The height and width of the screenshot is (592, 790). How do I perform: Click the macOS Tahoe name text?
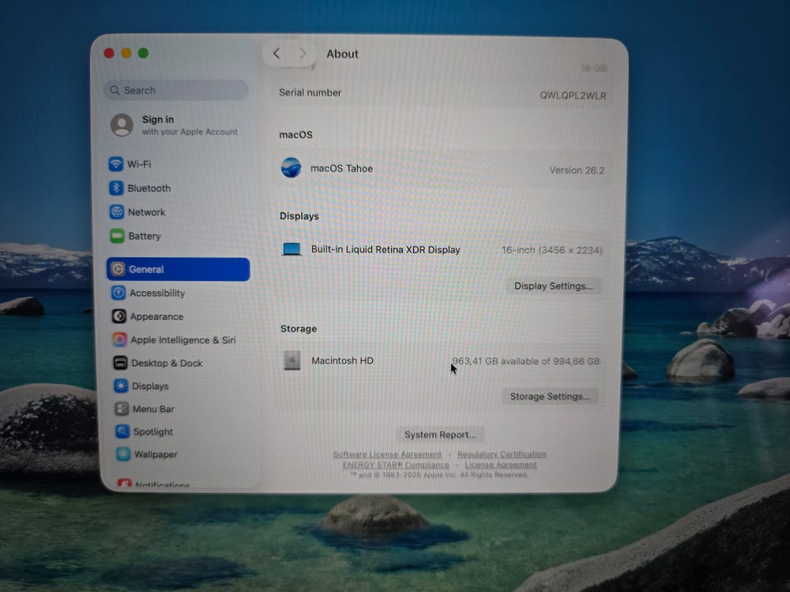[x=342, y=169]
